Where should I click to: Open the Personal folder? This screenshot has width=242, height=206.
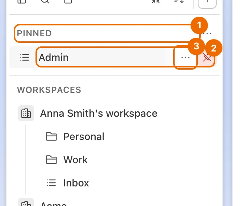84,136
